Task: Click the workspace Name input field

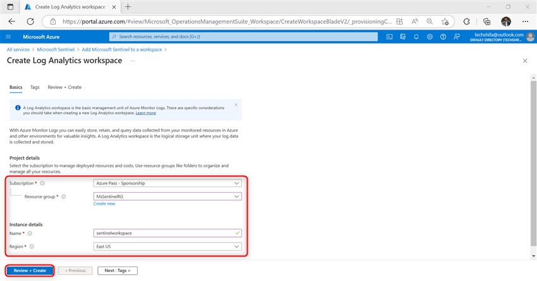Action: (x=167, y=233)
